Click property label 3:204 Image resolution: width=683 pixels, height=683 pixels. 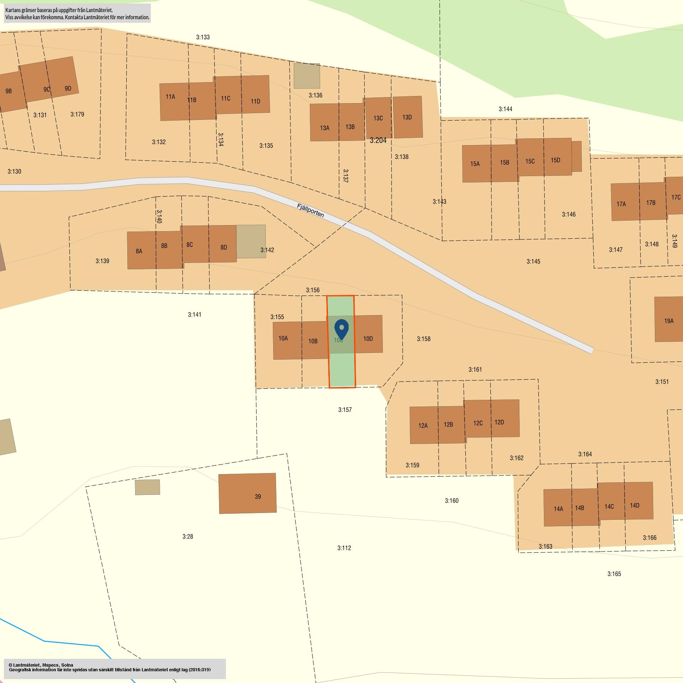pos(378,141)
